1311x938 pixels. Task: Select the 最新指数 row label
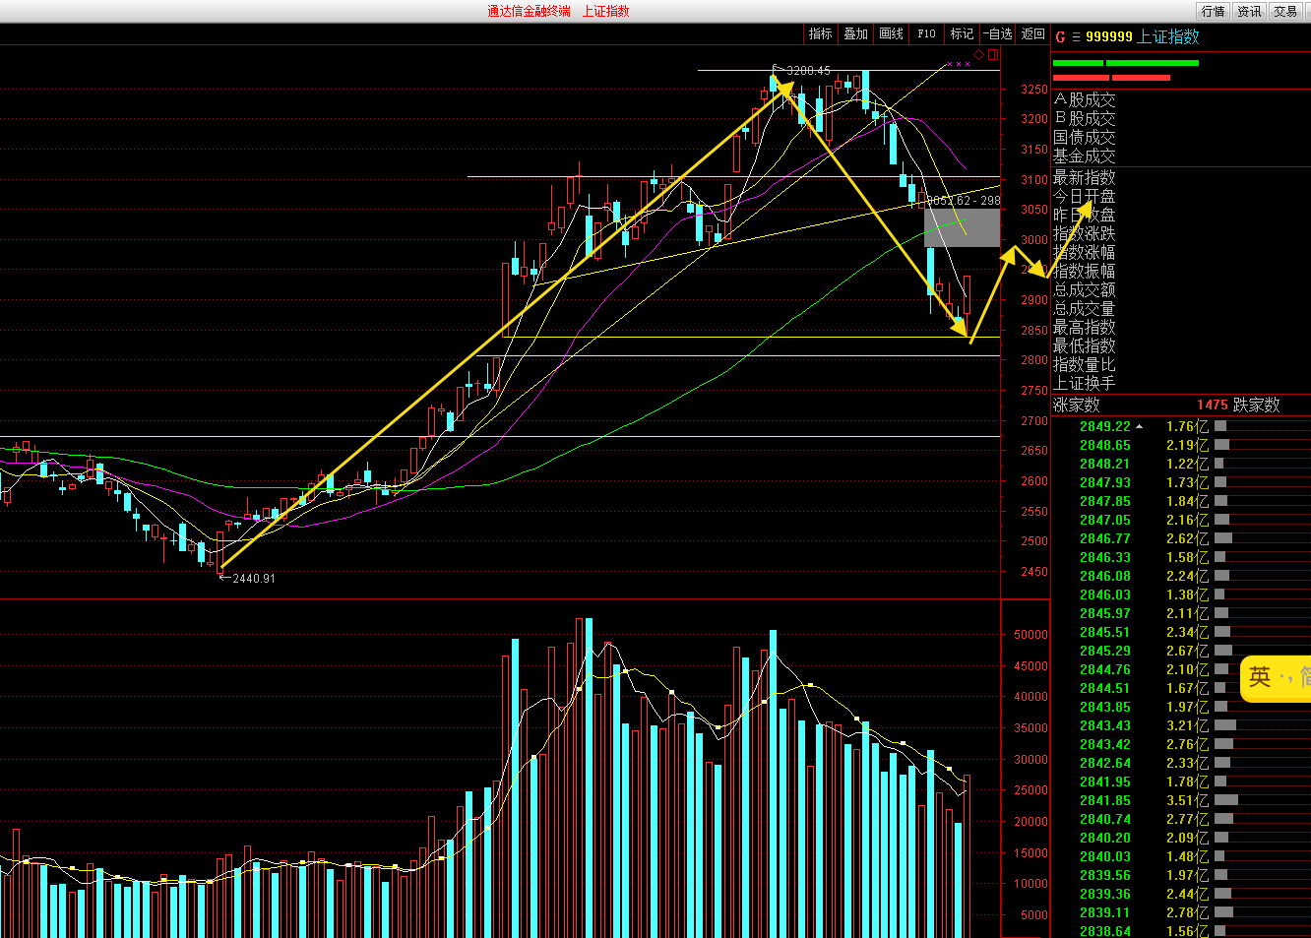[x=1085, y=177]
